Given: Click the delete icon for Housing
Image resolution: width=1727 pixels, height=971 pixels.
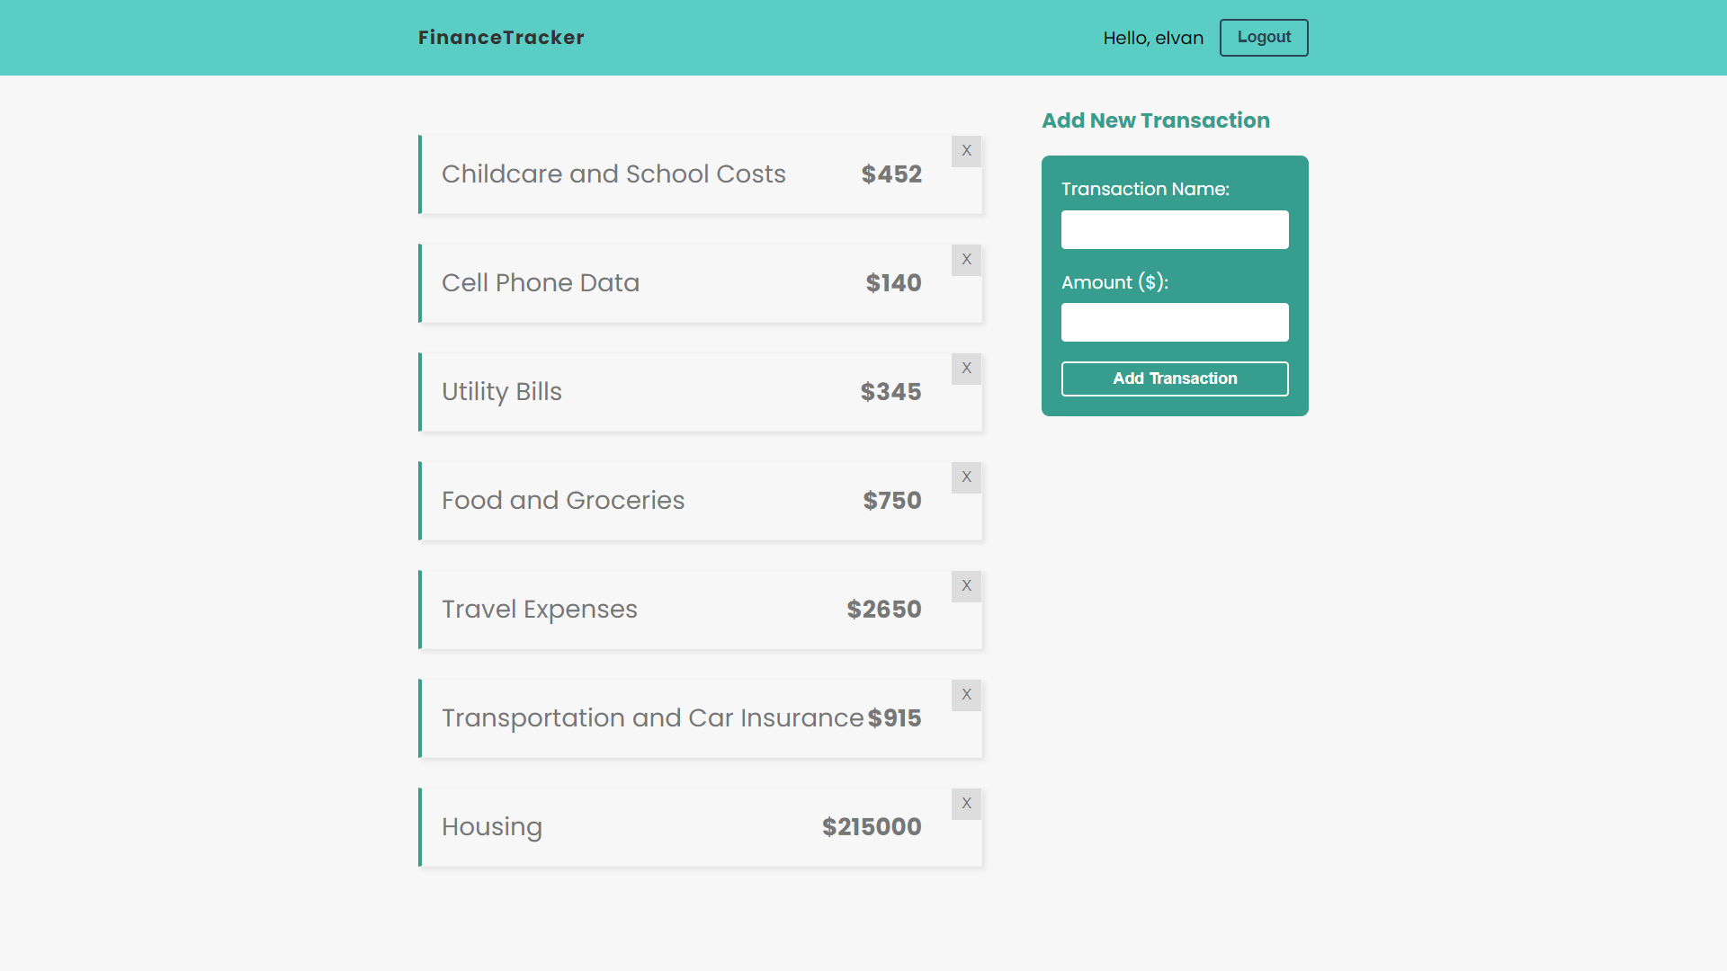Looking at the screenshot, I should click(967, 804).
